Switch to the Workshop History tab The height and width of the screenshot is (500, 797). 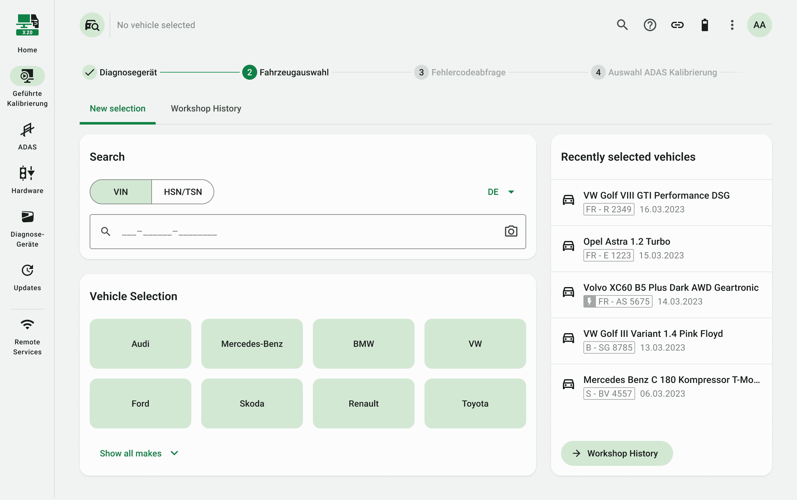coord(206,108)
